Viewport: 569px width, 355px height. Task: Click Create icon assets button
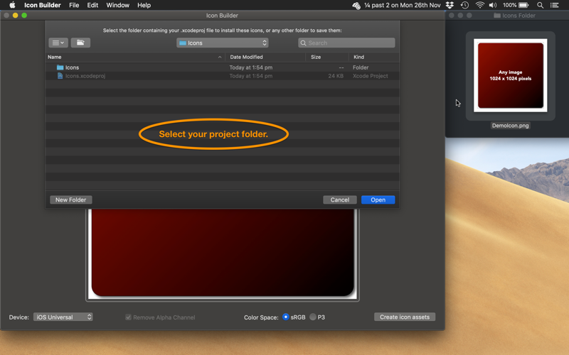click(405, 317)
